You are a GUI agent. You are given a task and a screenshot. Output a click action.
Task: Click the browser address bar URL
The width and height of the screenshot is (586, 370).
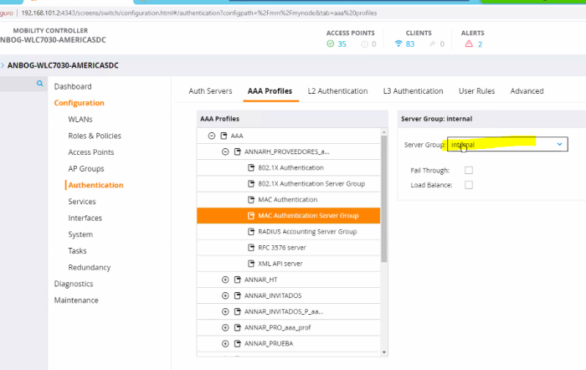[x=199, y=13]
